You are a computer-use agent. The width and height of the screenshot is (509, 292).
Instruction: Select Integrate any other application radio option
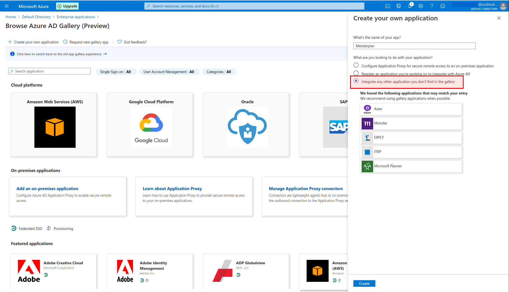tap(356, 81)
